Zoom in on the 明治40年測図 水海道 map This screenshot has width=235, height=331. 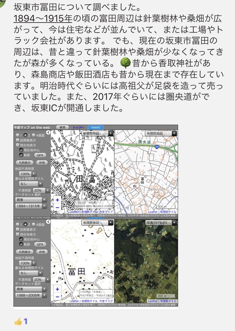(x=57, y=200)
